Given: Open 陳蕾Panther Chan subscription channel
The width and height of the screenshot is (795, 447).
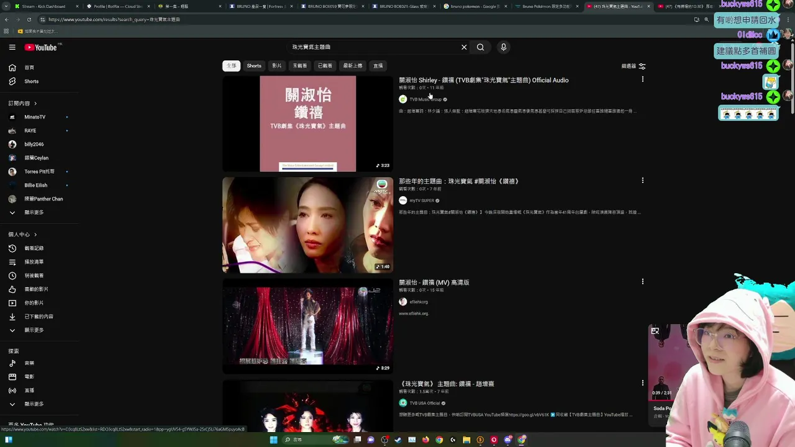Looking at the screenshot, I should point(39,199).
